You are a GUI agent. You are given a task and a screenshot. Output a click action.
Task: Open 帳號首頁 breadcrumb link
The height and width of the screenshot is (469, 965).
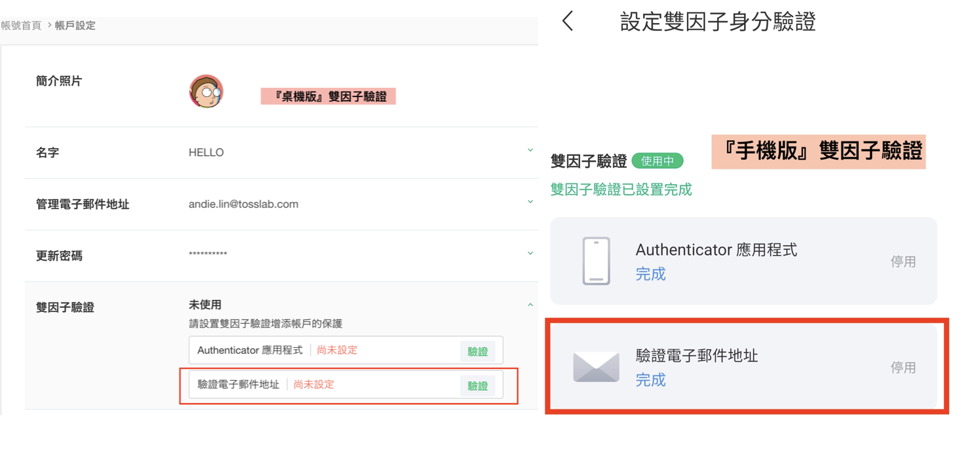[21, 26]
